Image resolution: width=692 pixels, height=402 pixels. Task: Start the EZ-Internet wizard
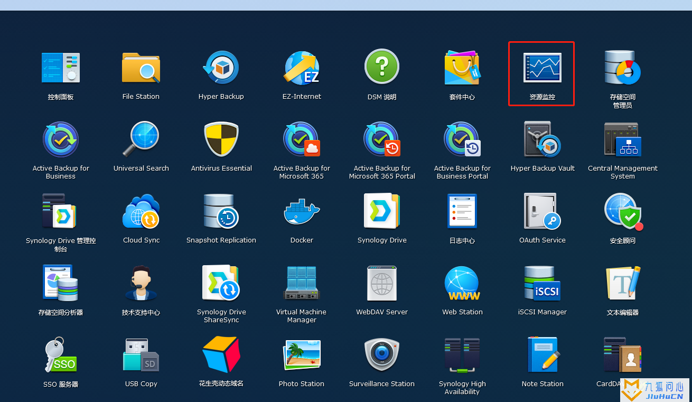[302, 67]
